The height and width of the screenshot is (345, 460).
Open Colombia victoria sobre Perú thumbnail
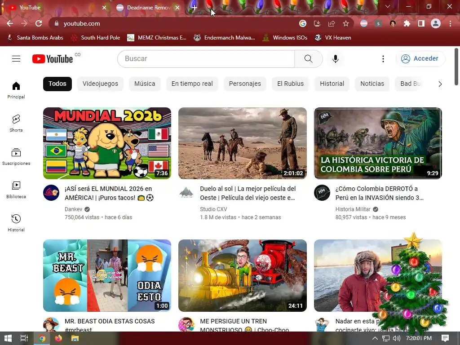pos(378,143)
